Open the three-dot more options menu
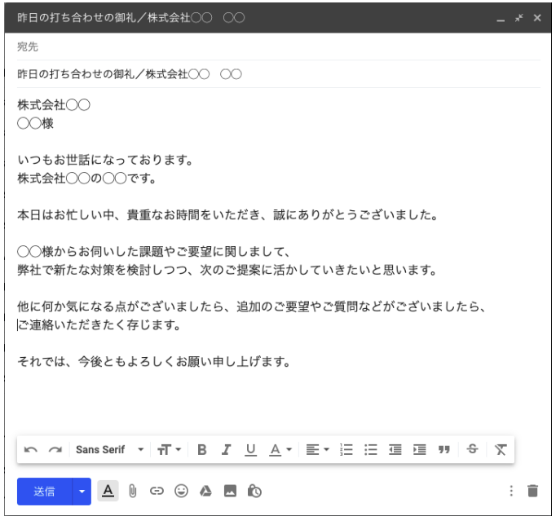The image size is (556, 516). pyautogui.click(x=511, y=491)
